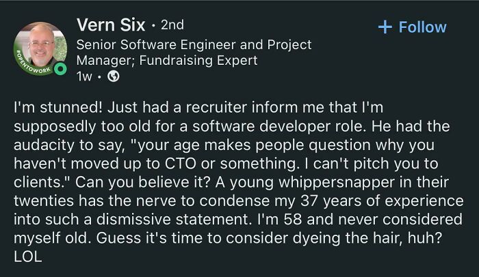Click the globe public visibility icon
This screenshot has height=277, width=479.
[114, 77]
